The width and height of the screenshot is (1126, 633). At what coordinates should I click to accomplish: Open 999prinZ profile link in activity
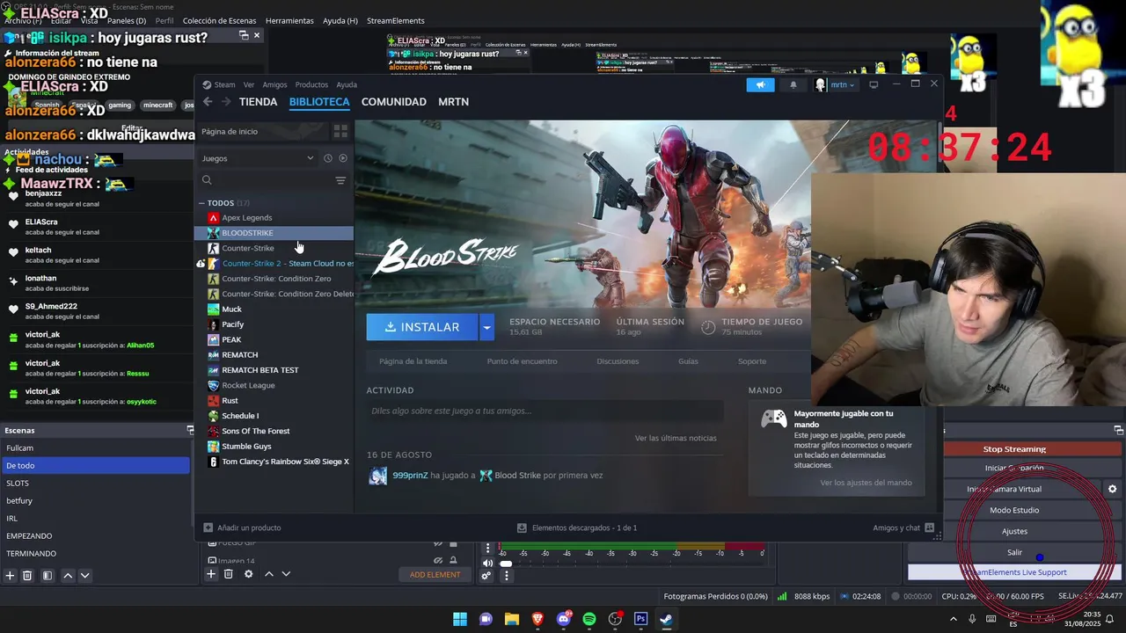pos(410,476)
